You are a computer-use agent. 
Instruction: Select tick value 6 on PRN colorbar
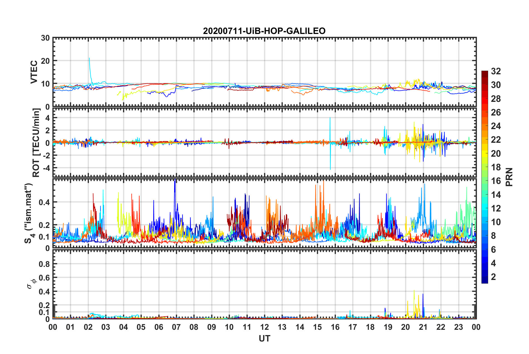tap(493, 249)
